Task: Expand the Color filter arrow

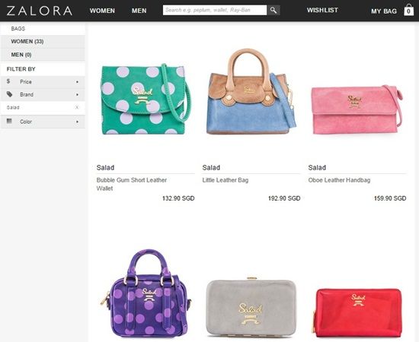Action: (77, 122)
